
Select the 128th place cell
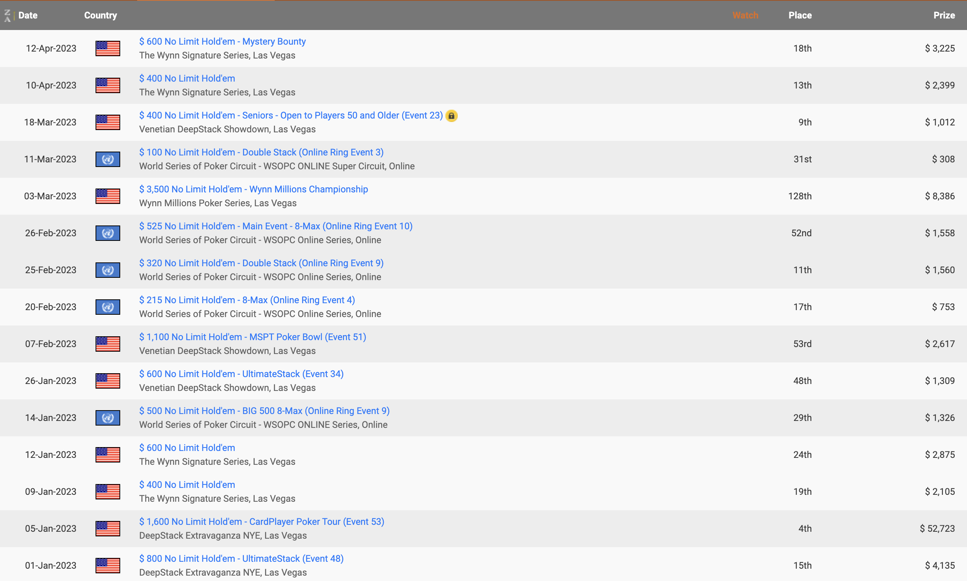point(800,196)
